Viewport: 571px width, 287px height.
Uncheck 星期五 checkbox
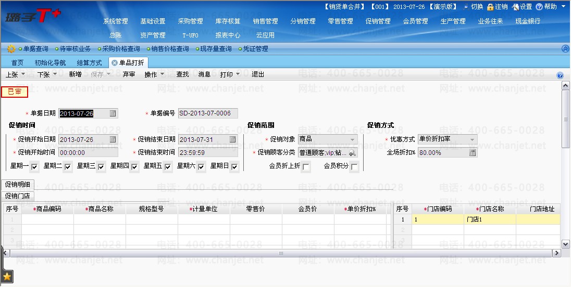click(x=168, y=167)
